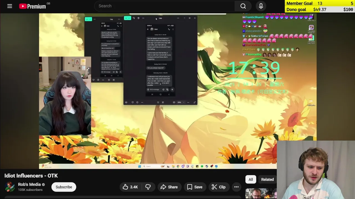The height and width of the screenshot is (199, 355).
Task: Open Rob's Media channel avatar
Action: click(x=10, y=187)
